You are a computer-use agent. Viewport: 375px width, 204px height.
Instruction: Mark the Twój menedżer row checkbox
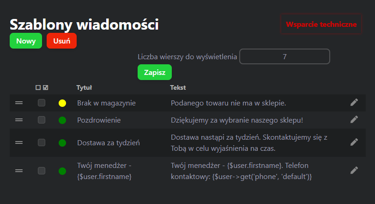tap(42, 171)
